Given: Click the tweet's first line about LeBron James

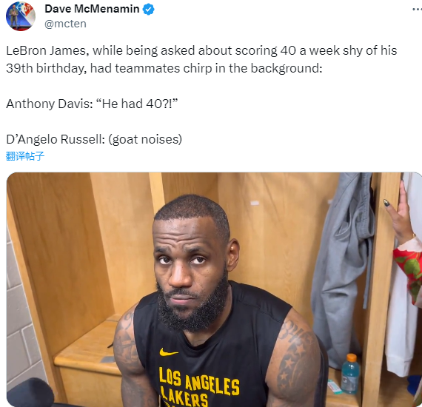Looking at the screenshot, I should 201,50.
